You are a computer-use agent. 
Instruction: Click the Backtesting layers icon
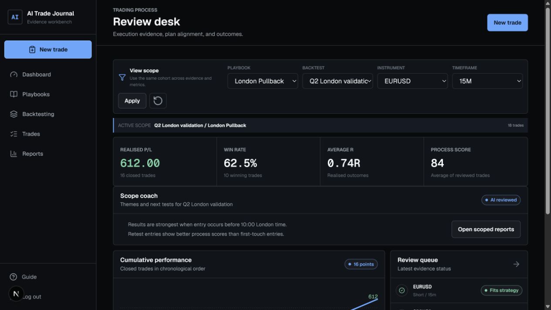pyautogui.click(x=14, y=114)
